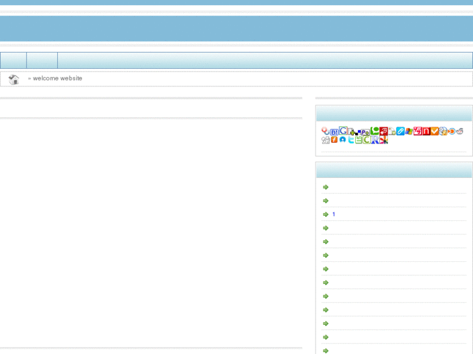Click the cartoon face bookmark icon
Image resolution: width=473 pixels, height=354 pixels.
(443, 131)
